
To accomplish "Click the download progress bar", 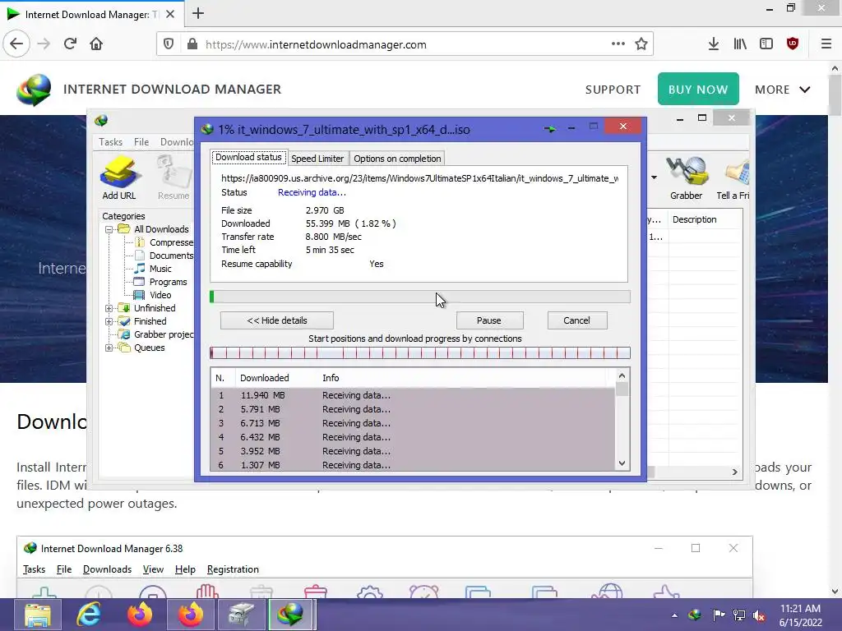I will [x=420, y=297].
